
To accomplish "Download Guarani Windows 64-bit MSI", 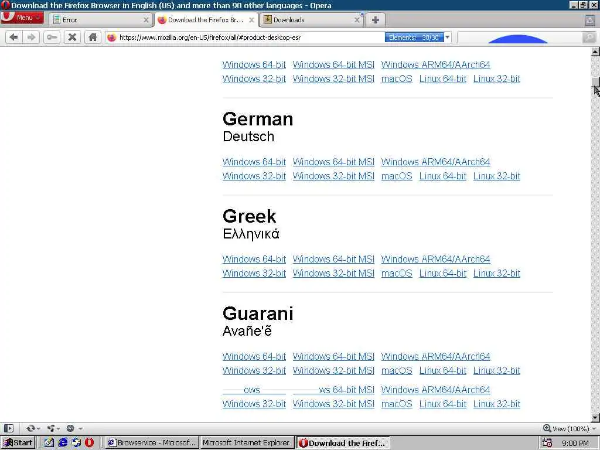I will click(333, 356).
